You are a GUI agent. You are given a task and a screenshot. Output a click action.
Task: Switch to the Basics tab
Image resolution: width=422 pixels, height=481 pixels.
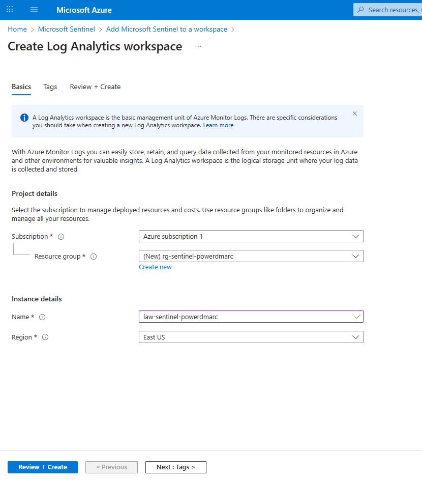pyautogui.click(x=21, y=87)
